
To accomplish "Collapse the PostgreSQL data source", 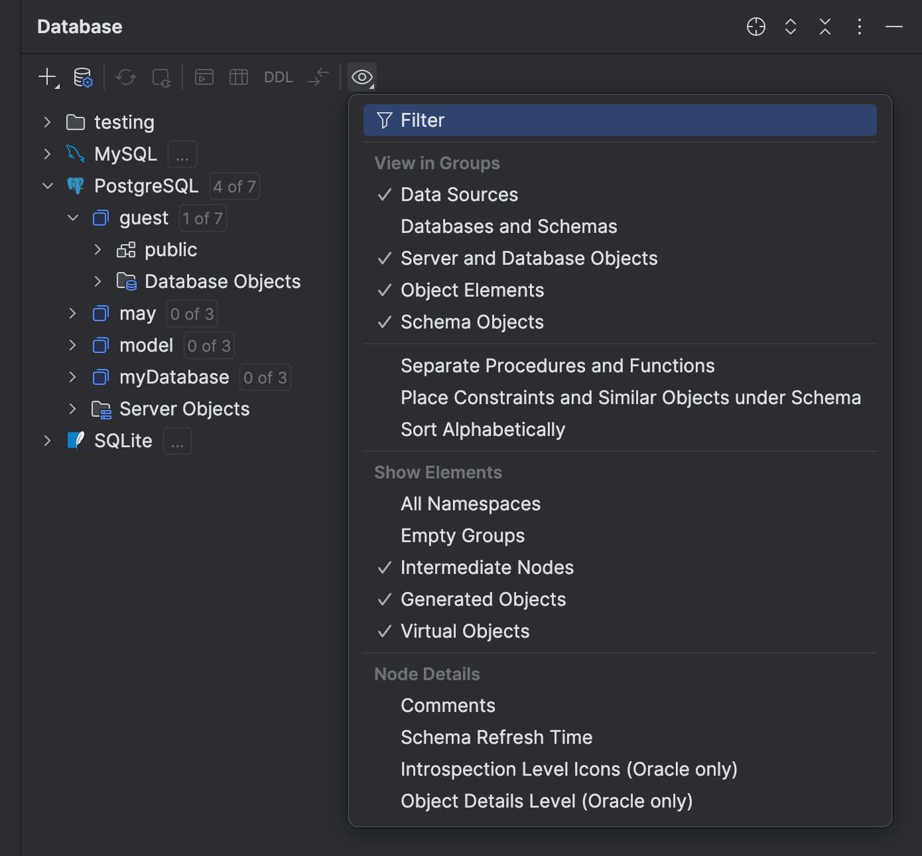I will pos(47,186).
